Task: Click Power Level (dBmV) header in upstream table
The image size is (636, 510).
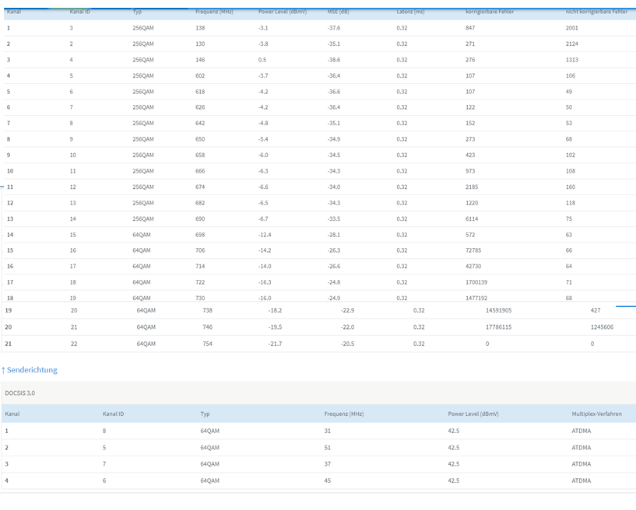Action: pos(473,414)
